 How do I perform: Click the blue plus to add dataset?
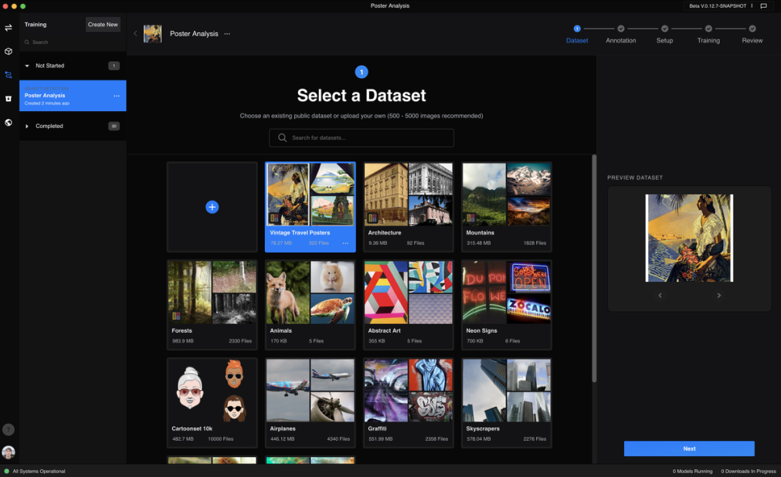pyautogui.click(x=212, y=207)
